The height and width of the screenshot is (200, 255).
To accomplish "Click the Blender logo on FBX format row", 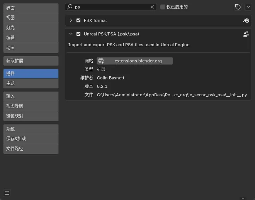I will (246, 20).
